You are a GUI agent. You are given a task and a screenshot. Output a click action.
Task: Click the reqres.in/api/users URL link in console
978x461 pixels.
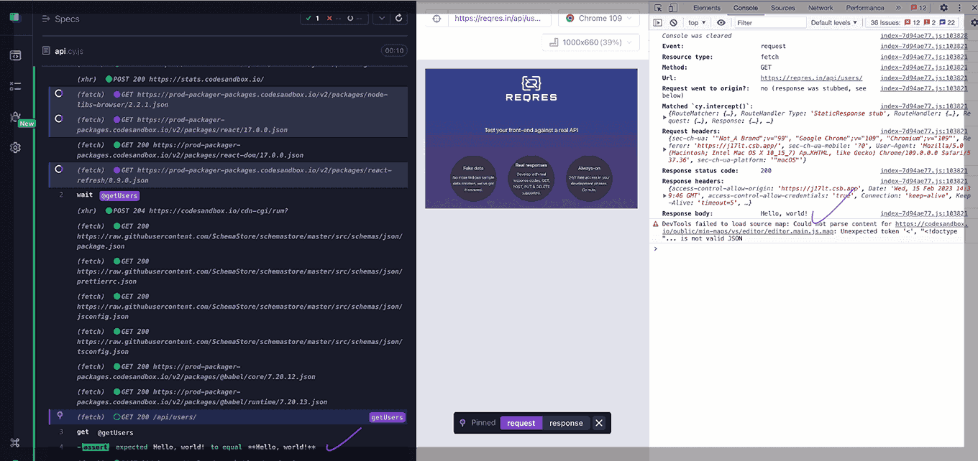coord(810,78)
